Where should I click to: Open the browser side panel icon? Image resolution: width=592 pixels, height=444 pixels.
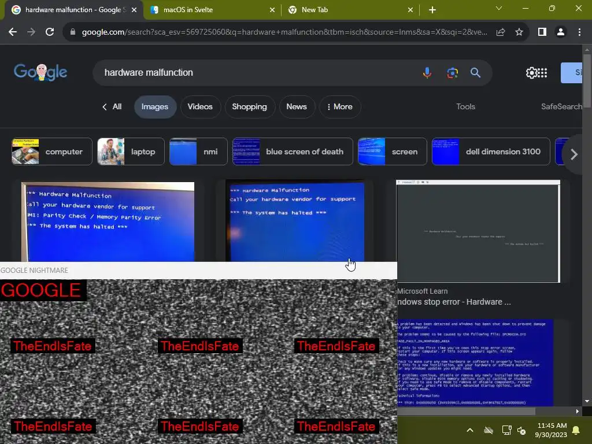542,32
